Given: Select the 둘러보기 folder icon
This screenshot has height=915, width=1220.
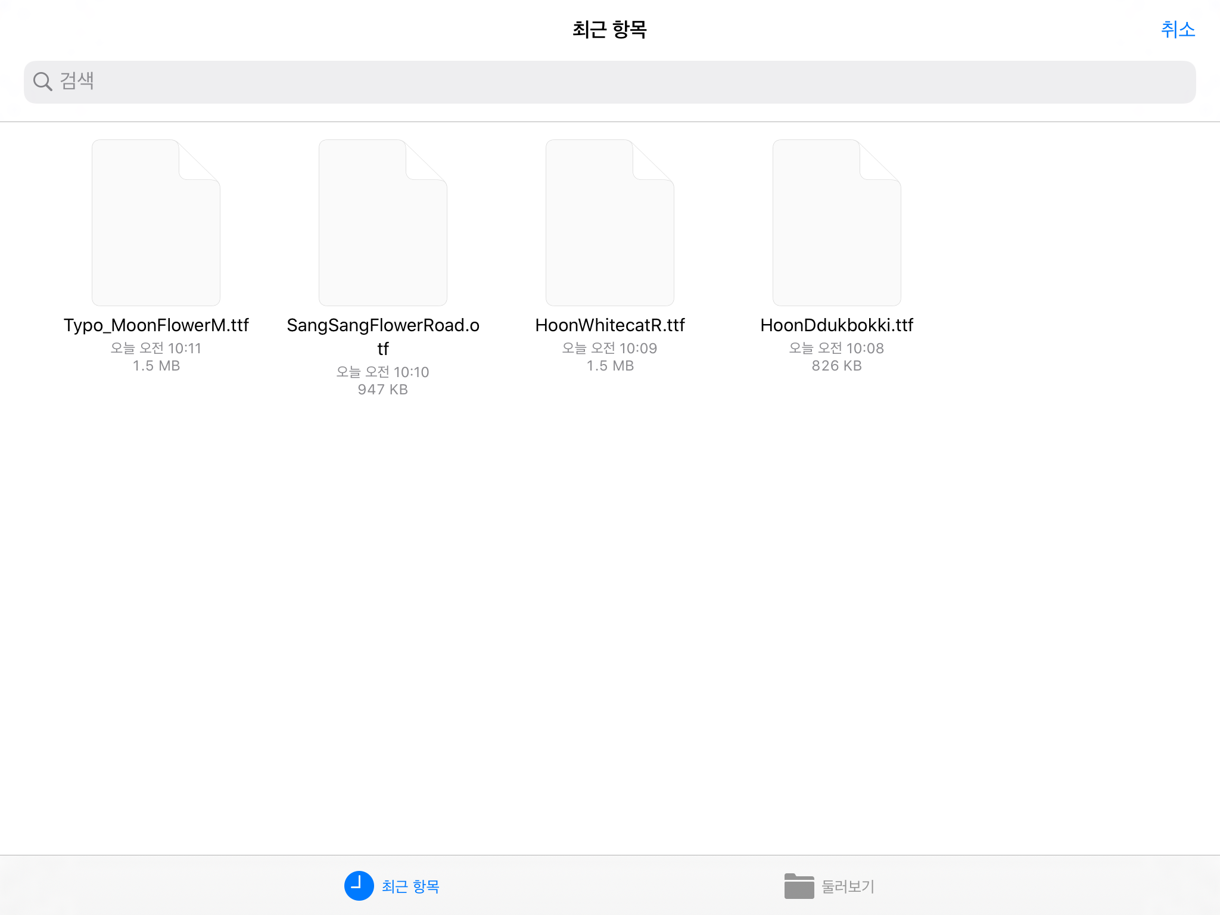Looking at the screenshot, I should [799, 886].
